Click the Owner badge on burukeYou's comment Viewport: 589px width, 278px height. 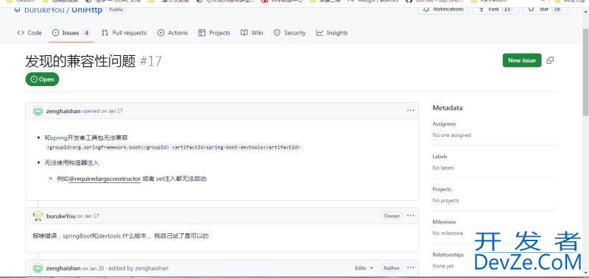(x=392, y=215)
